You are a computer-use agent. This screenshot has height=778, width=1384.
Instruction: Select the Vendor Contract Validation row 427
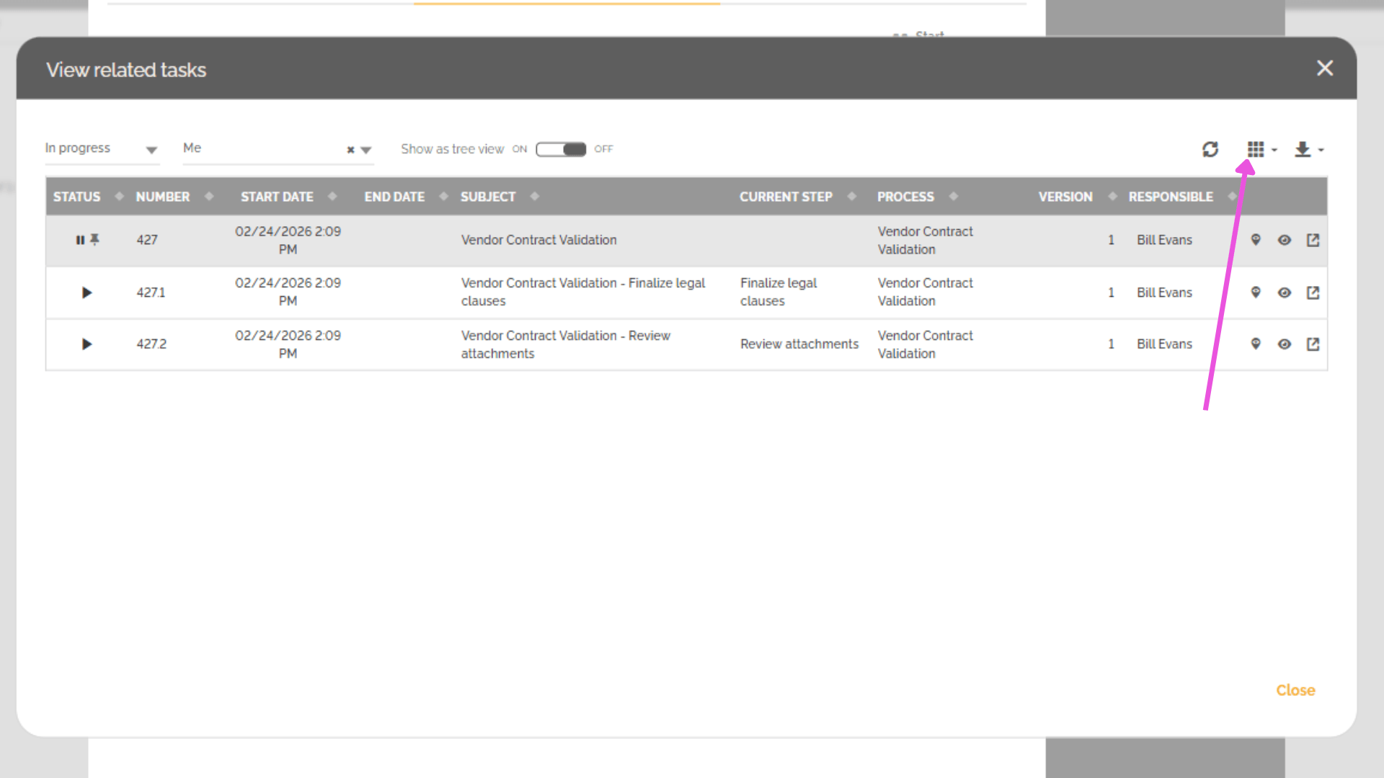(538, 240)
